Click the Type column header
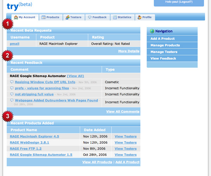 coord(121,69)
